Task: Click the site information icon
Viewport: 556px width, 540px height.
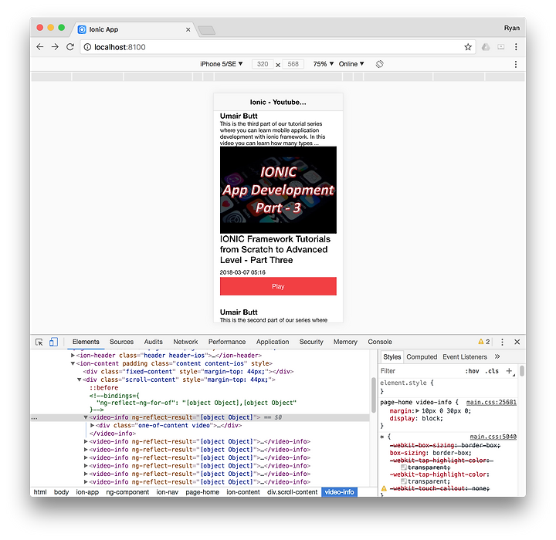Action: tap(87, 47)
